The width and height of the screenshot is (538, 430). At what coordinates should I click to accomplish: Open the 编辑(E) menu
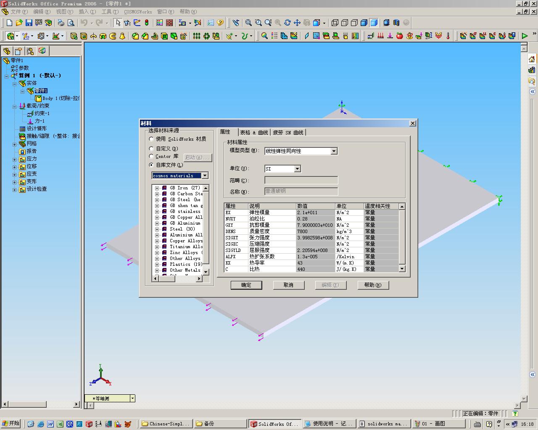pyautogui.click(x=42, y=12)
